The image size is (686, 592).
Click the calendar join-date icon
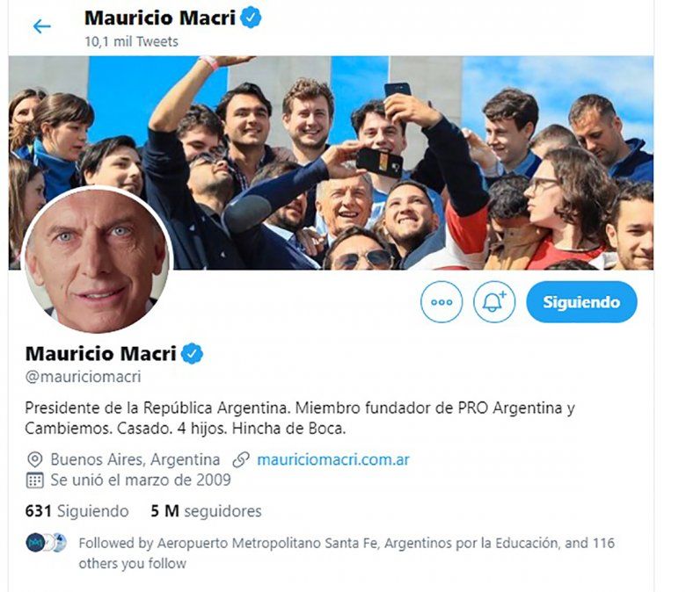pos(34,480)
